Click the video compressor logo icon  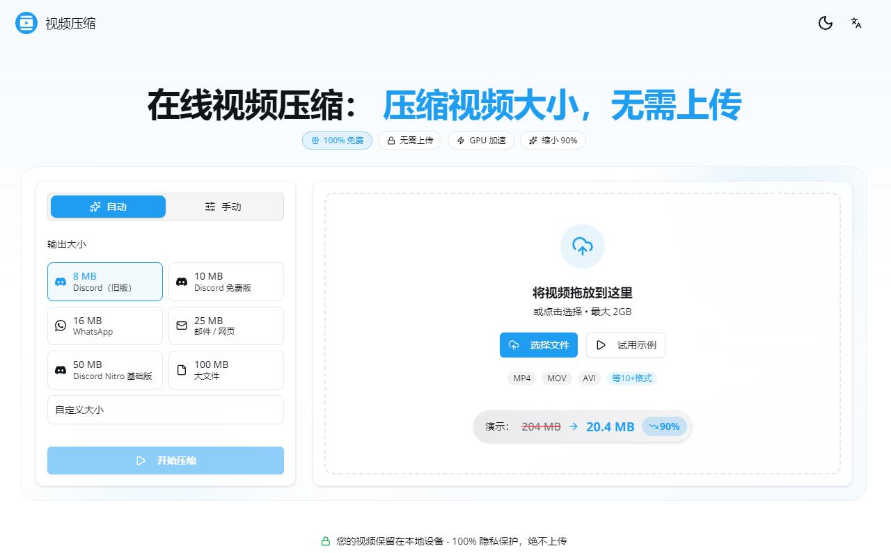tap(26, 23)
